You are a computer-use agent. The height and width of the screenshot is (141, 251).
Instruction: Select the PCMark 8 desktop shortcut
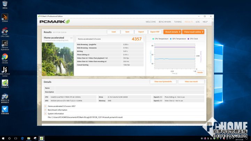point(5,84)
